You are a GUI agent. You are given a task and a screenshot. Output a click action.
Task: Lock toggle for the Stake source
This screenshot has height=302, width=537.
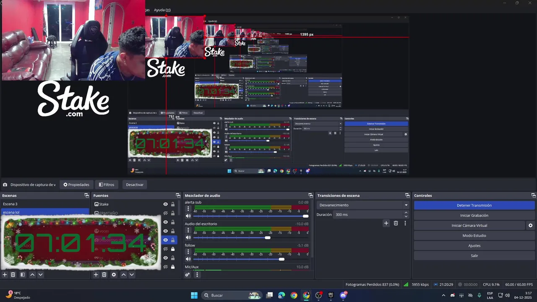[x=173, y=204]
